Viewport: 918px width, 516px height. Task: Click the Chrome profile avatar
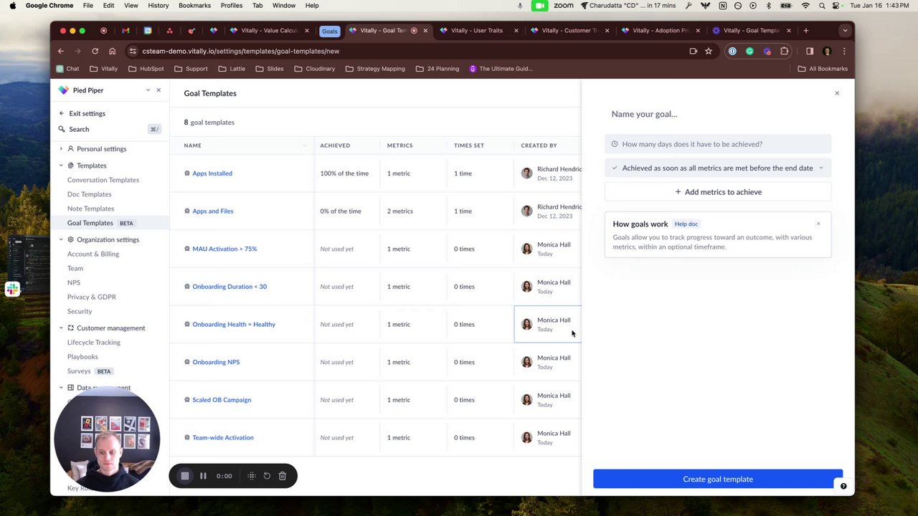click(x=827, y=51)
